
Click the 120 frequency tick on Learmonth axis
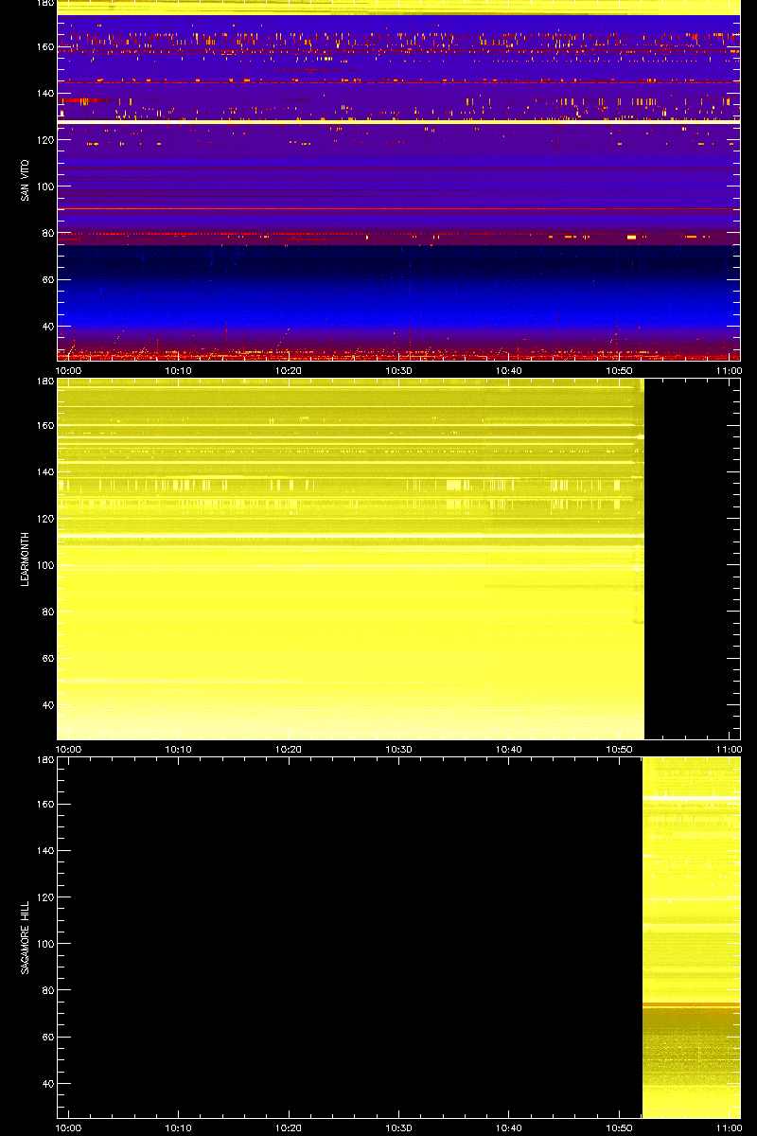tap(44, 519)
